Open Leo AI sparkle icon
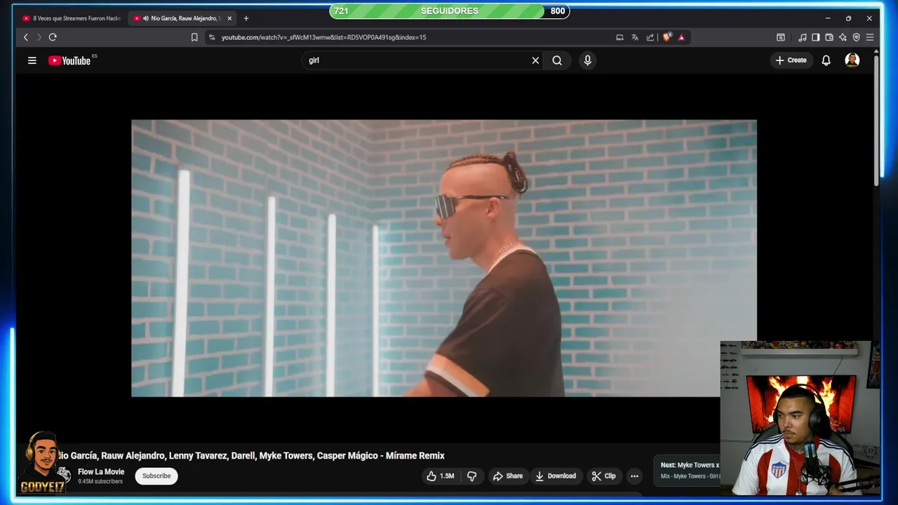 pyautogui.click(x=843, y=37)
